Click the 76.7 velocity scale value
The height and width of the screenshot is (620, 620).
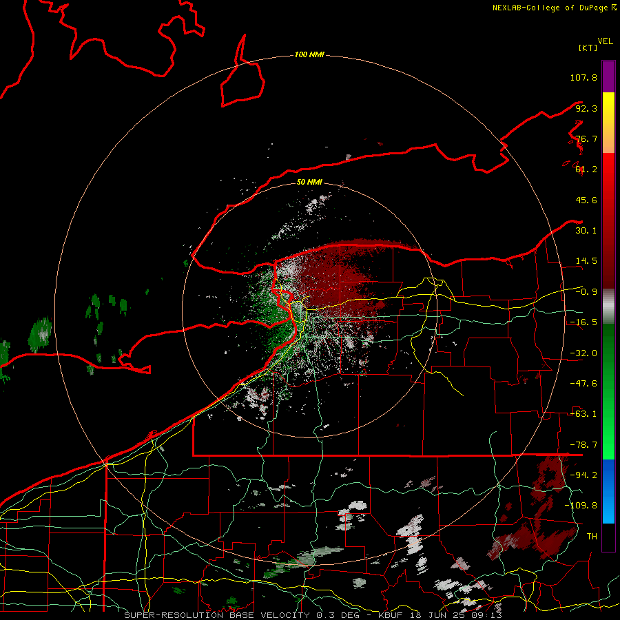coord(586,138)
